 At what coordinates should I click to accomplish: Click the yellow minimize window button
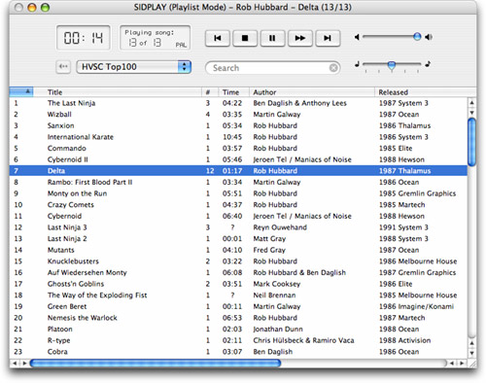point(32,7)
